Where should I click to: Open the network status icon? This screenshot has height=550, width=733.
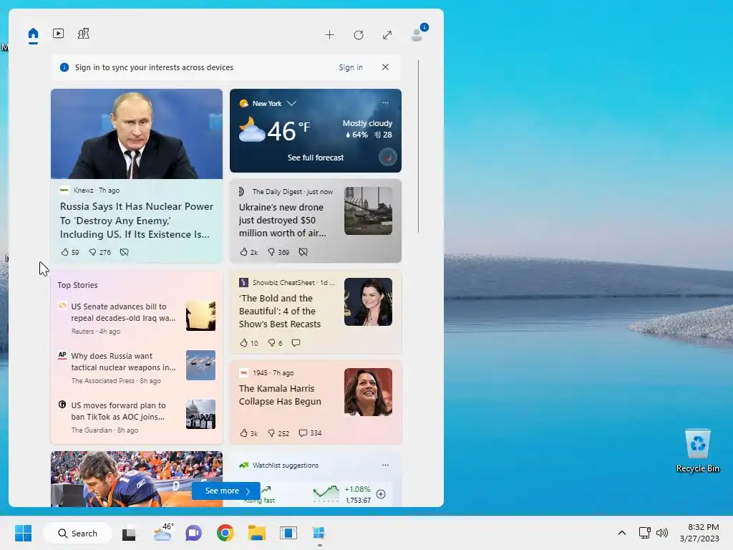645,533
